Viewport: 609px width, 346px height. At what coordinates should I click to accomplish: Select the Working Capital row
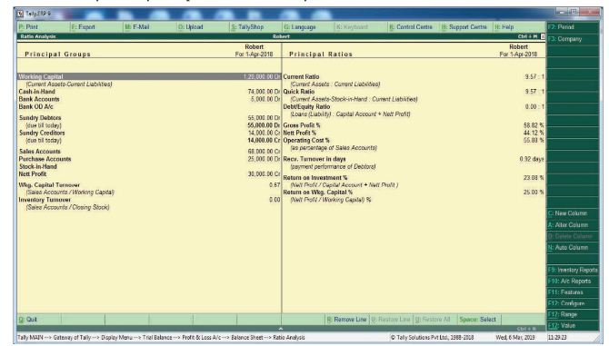click(x=149, y=77)
